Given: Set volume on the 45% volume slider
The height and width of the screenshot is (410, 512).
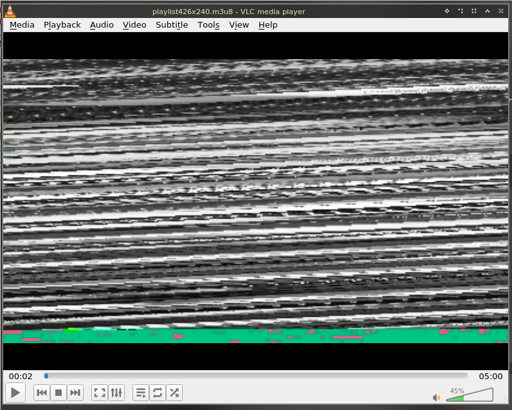Looking at the screenshot, I should pyautogui.click(x=470, y=395).
